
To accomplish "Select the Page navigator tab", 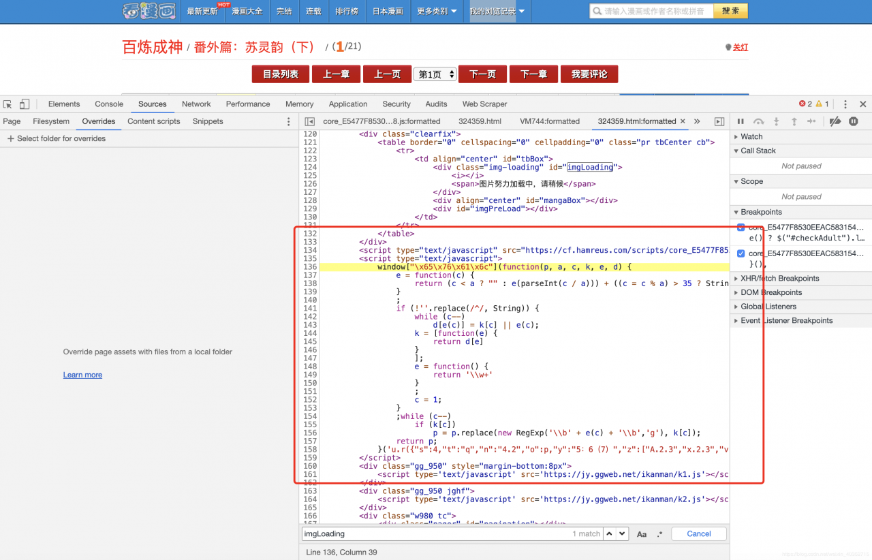I will tap(12, 121).
